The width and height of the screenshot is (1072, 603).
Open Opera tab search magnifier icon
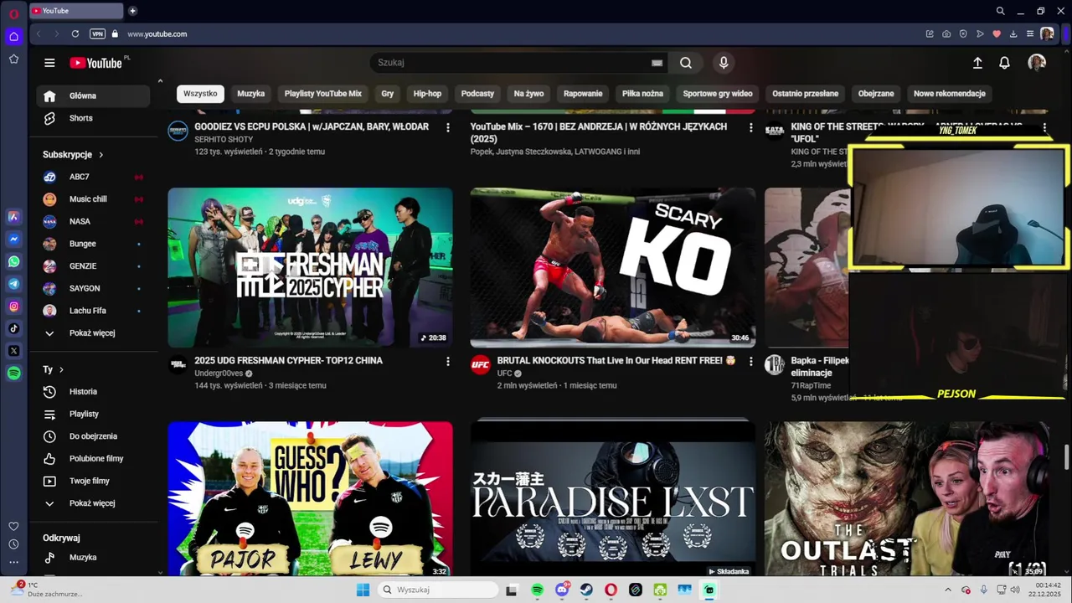[1000, 11]
